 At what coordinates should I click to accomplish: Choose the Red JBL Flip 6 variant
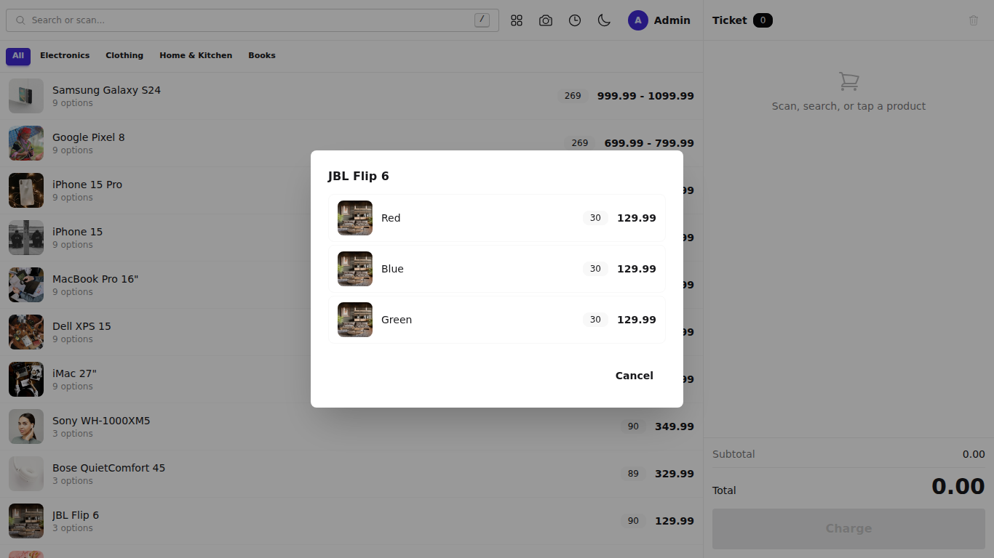[x=497, y=218]
